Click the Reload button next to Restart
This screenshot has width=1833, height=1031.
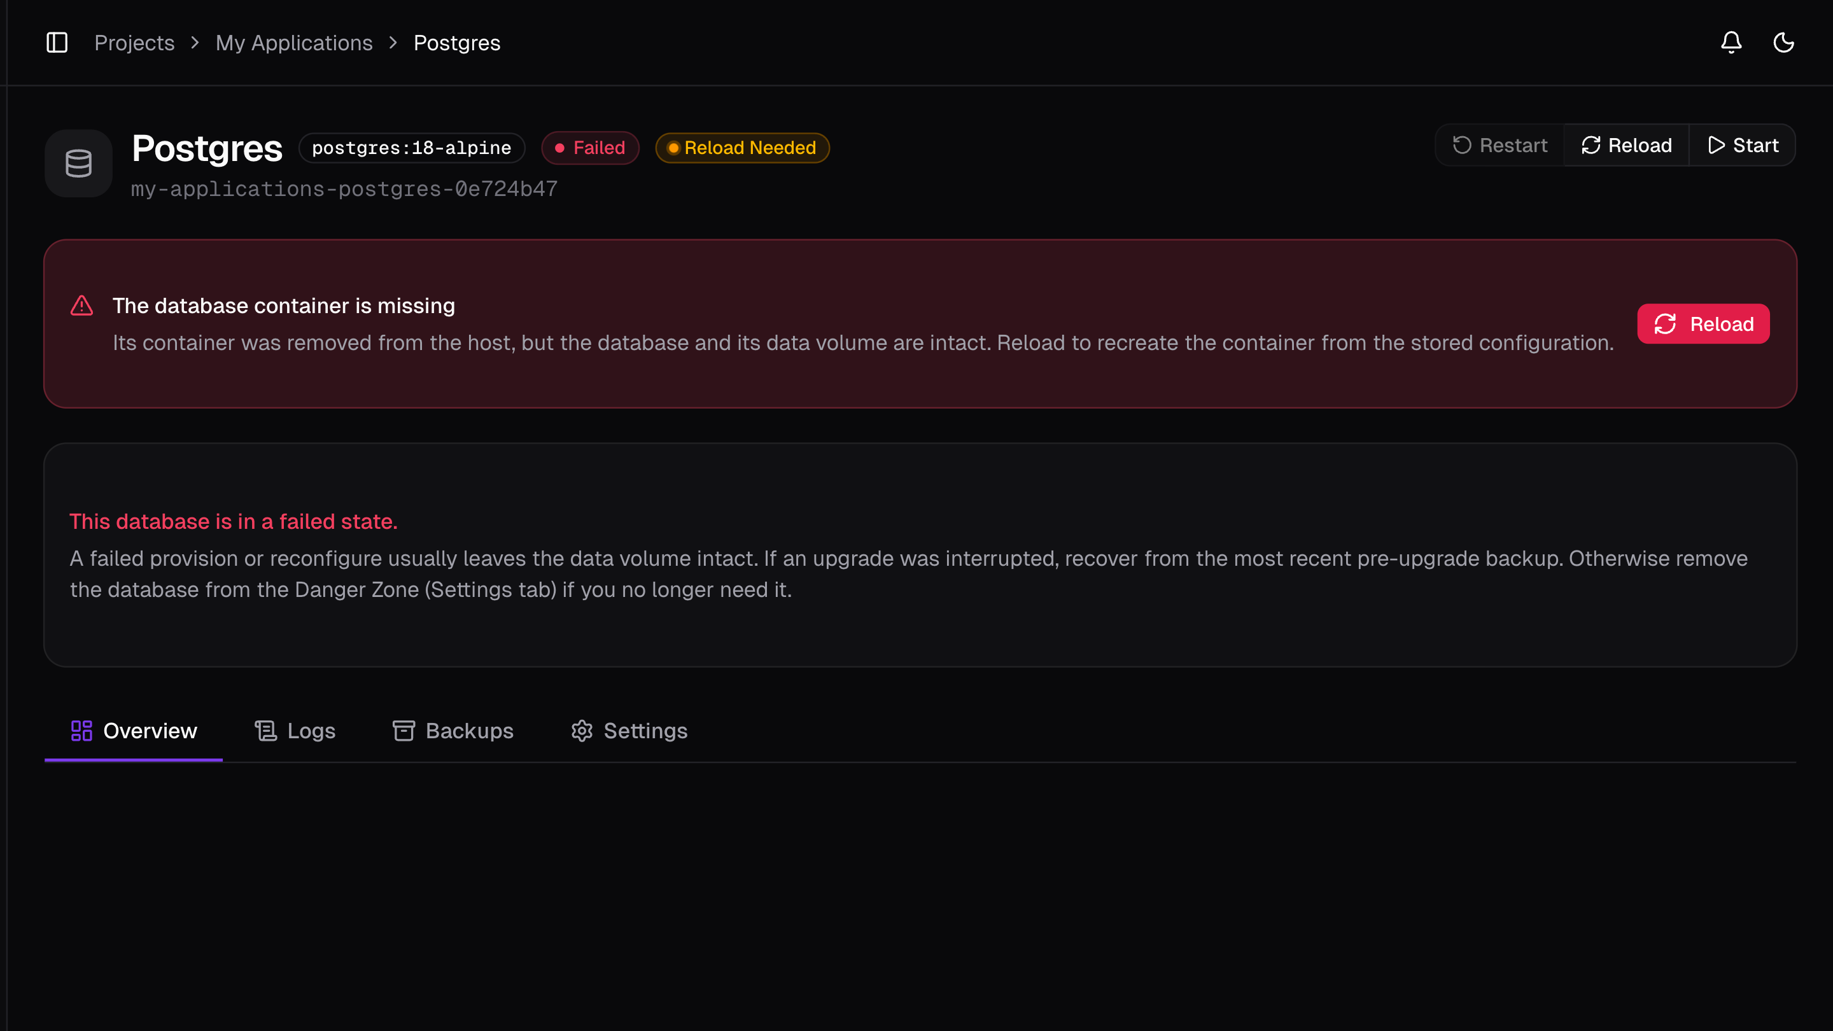click(1626, 145)
